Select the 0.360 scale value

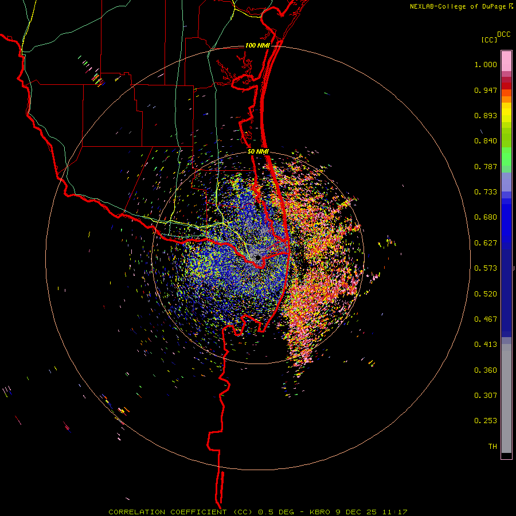pos(486,370)
